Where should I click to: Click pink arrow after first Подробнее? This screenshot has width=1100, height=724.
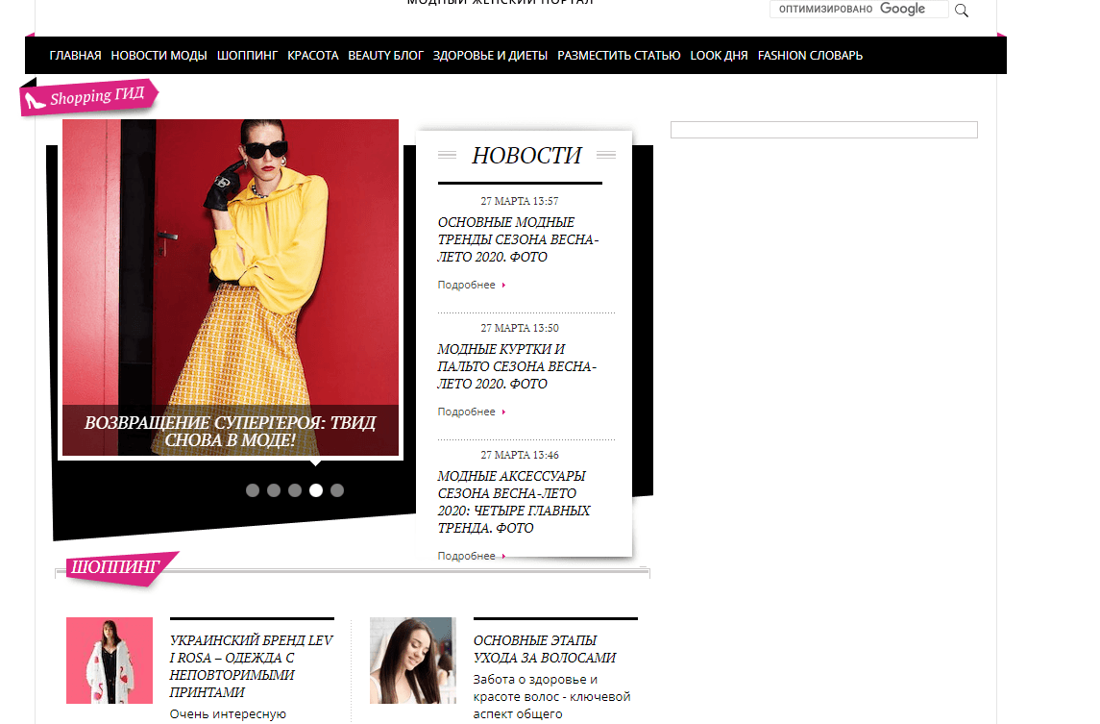[503, 286]
